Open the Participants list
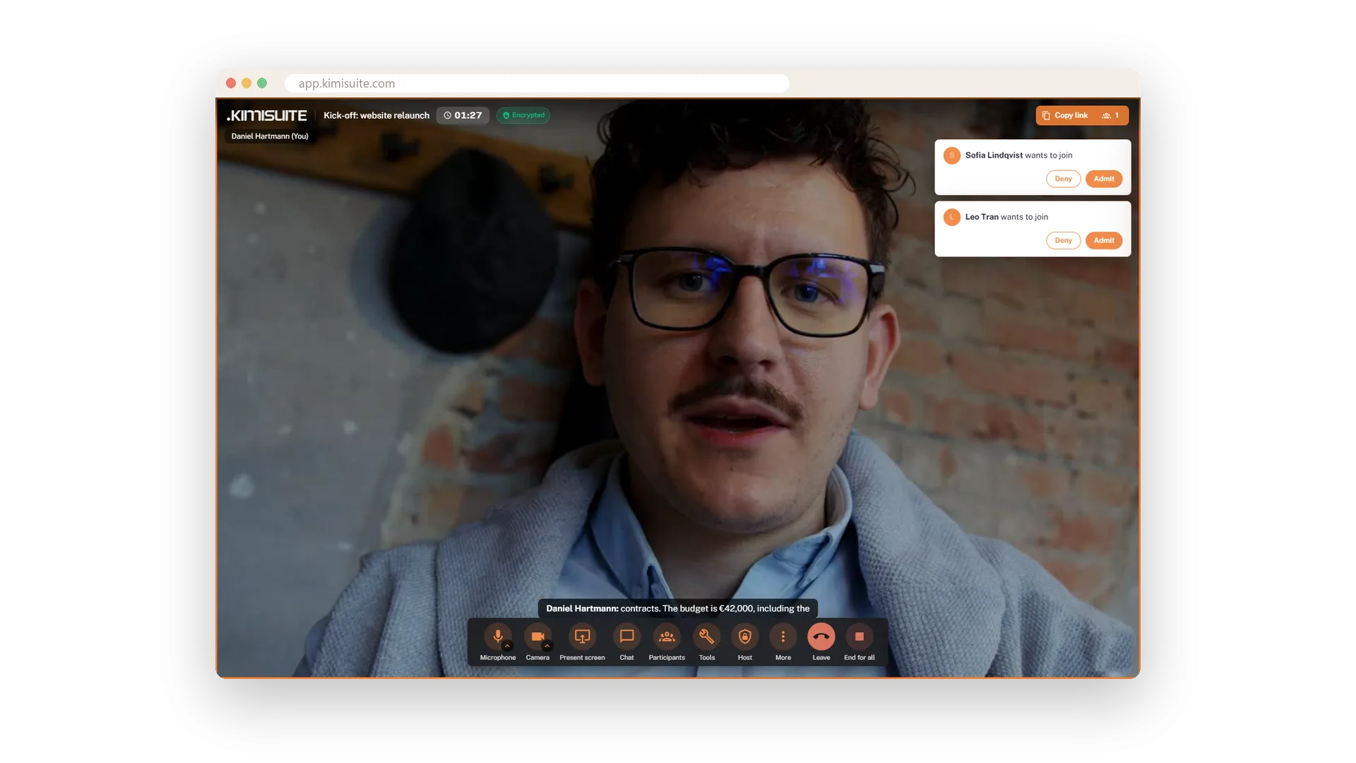The width and height of the screenshot is (1356, 763). 667,636
